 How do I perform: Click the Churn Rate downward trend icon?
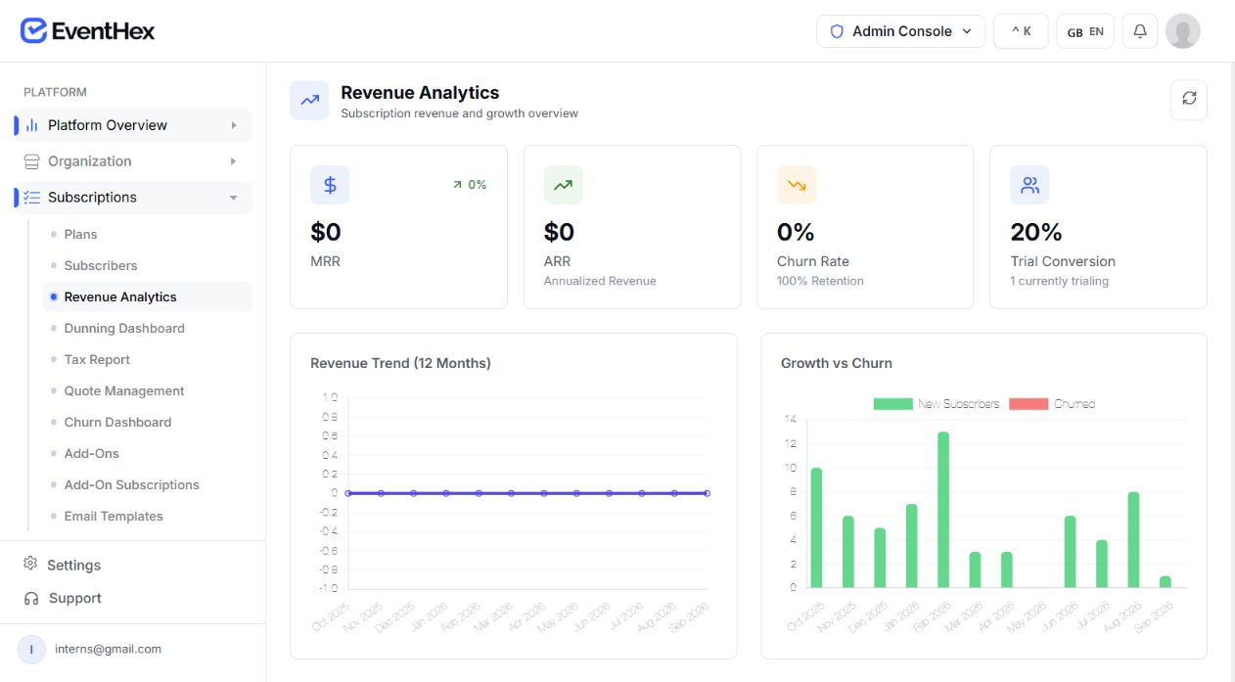[x=797, y=185]
